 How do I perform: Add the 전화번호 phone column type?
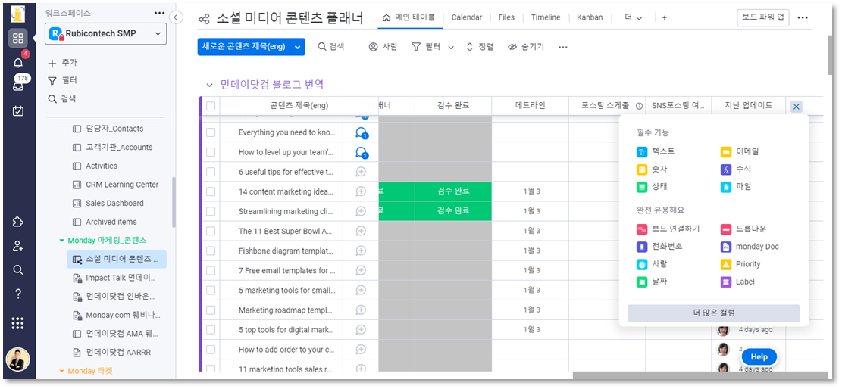coord(660,247)
